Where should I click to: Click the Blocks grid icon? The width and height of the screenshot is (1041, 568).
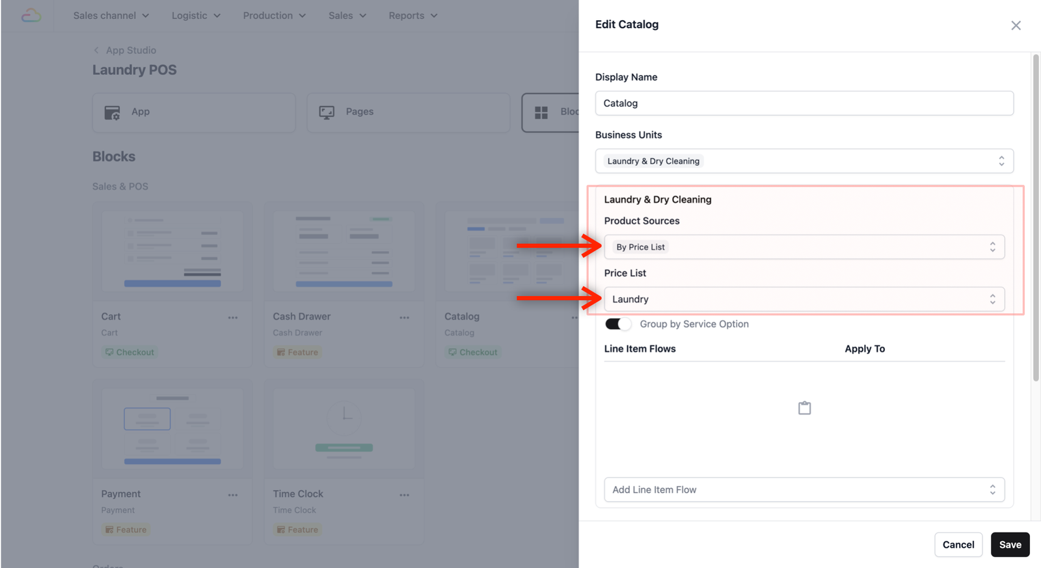541,113
